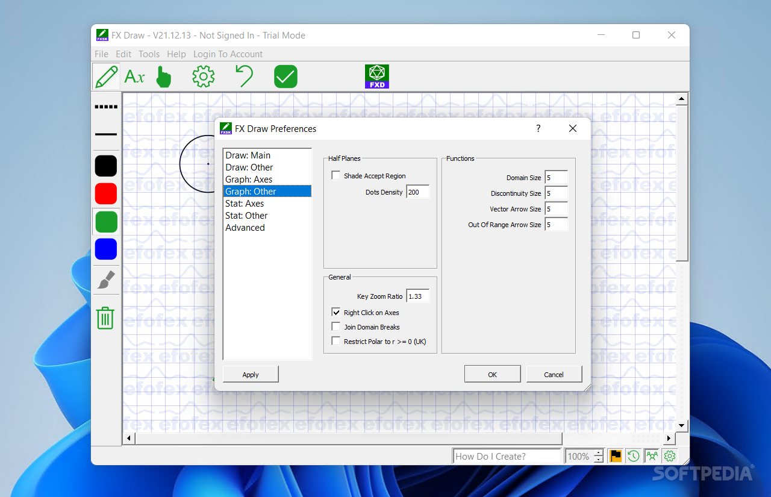Choose the pointing hand select tool
Screen dimensions: 771x497
(163, 77)
